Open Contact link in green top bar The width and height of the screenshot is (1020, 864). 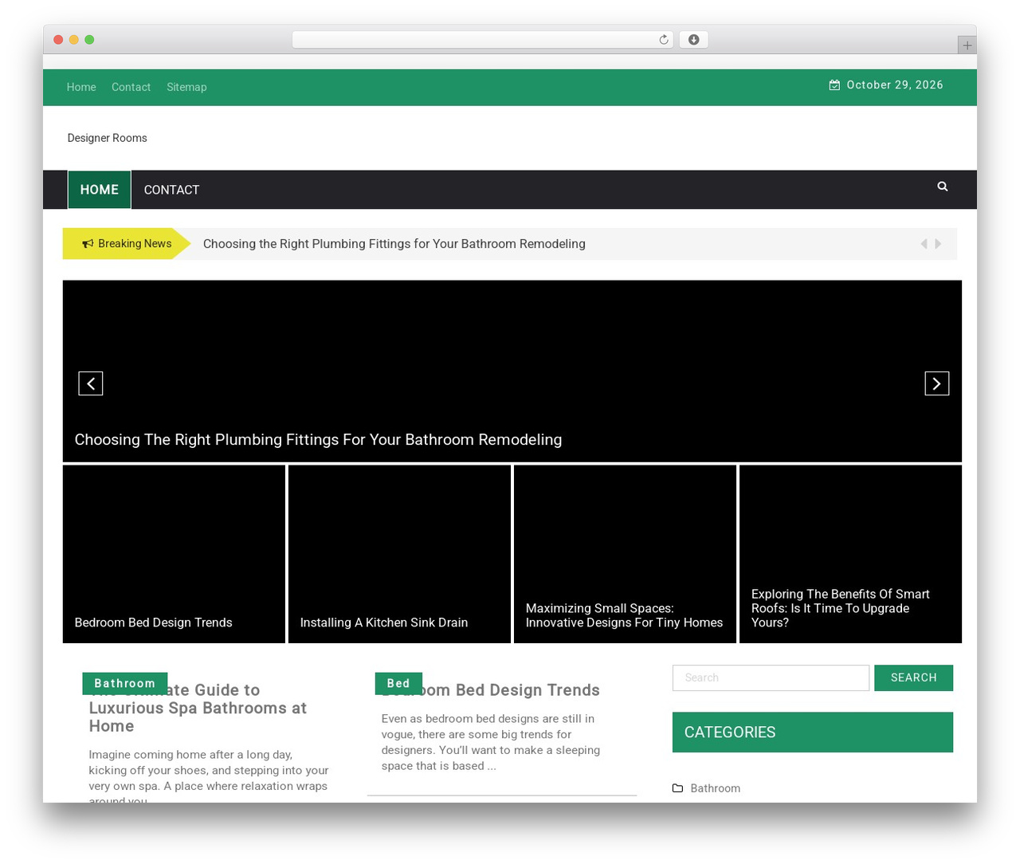pos(131,87)
